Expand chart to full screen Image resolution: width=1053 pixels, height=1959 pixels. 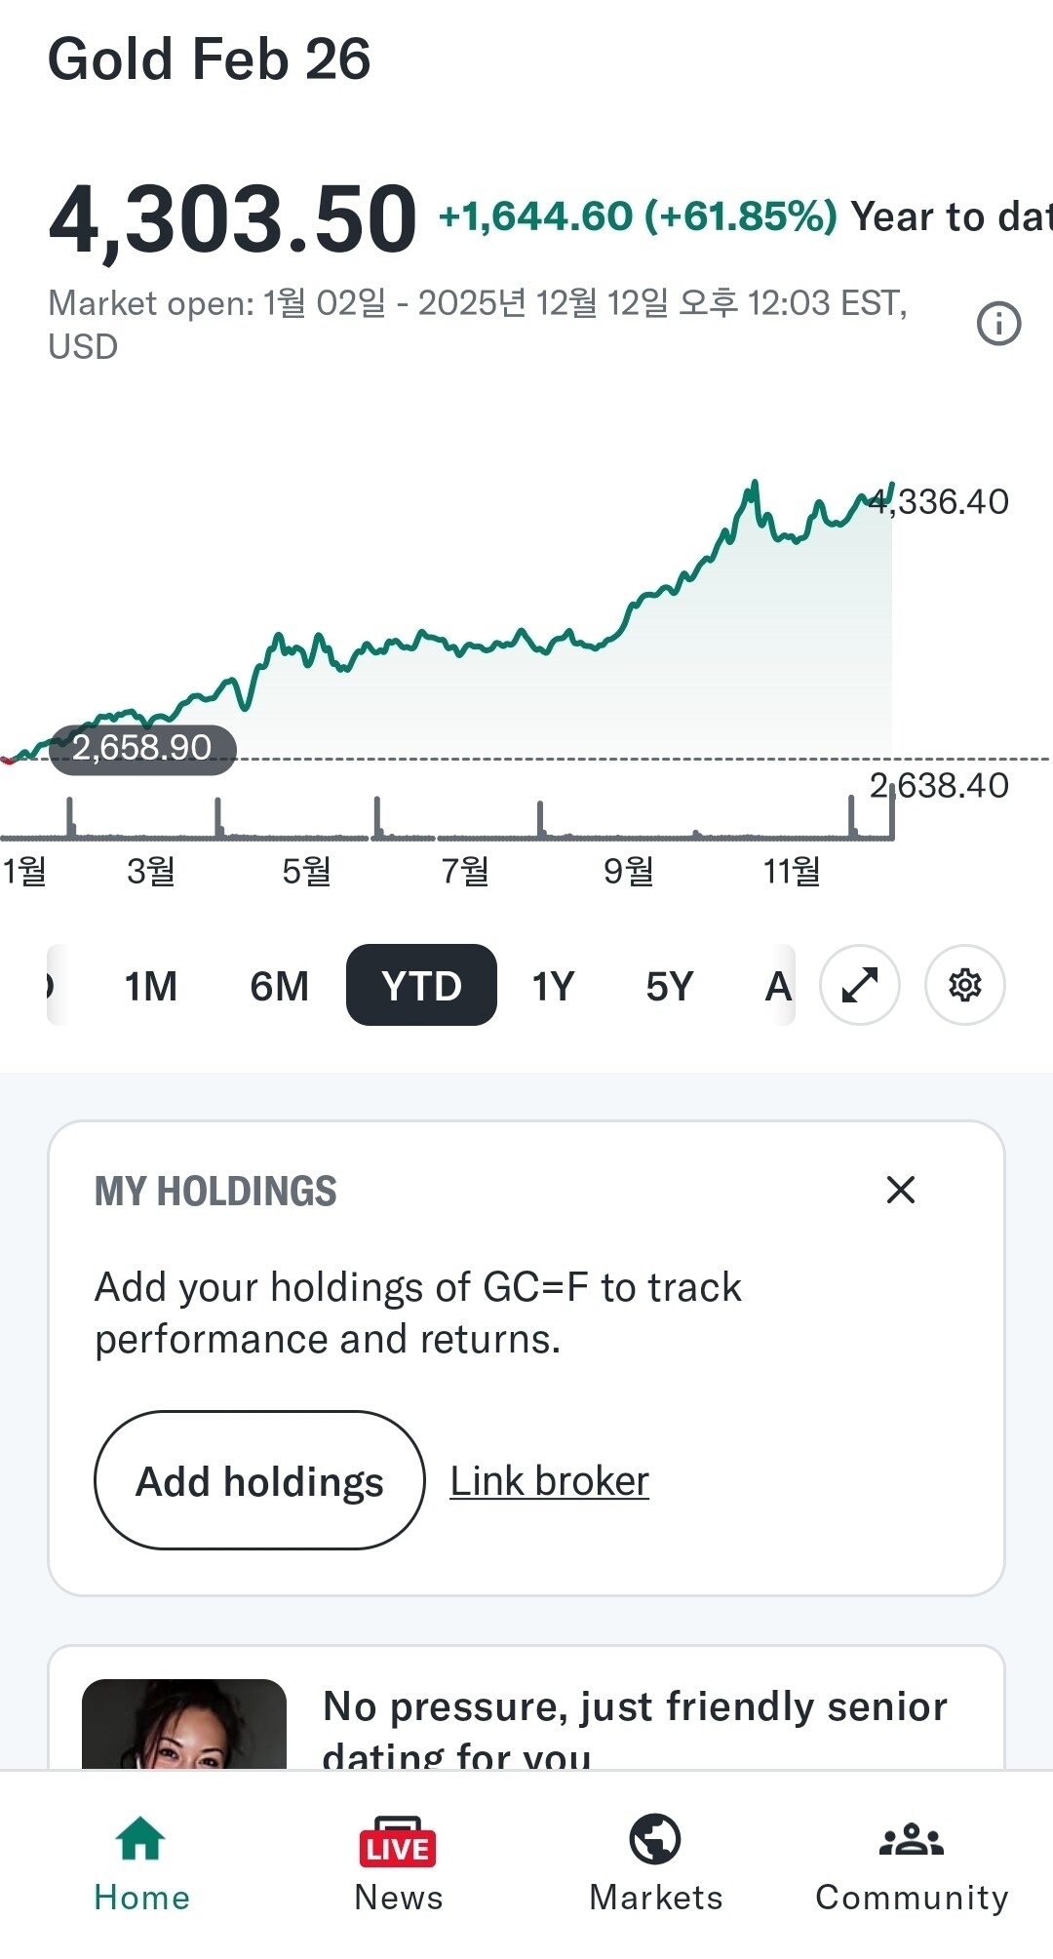pyautogui.click(x=860, y=985)
